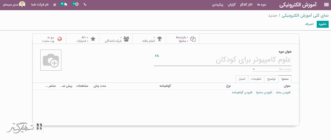Open the apps grid menu icon
This screenshot has width=331, height=140.
coord(326,5)
